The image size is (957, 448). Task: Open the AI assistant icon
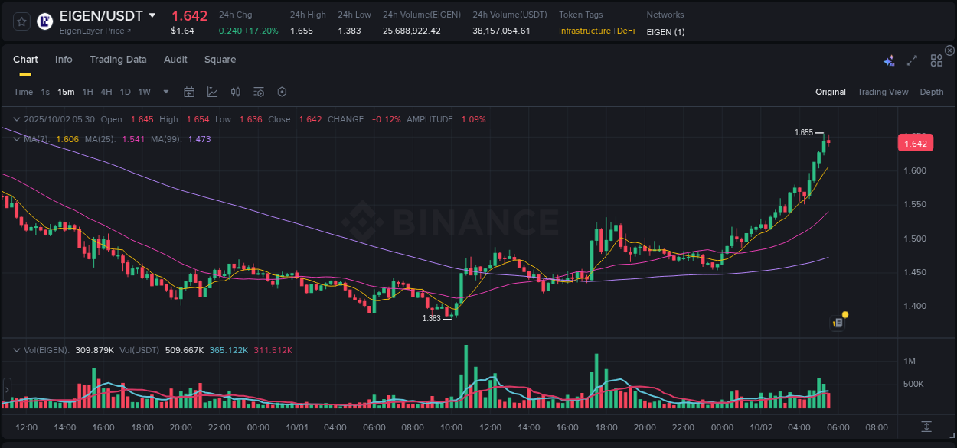pos(889,60)
